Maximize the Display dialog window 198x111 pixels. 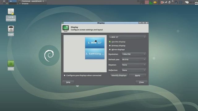(x=143, y=23)
